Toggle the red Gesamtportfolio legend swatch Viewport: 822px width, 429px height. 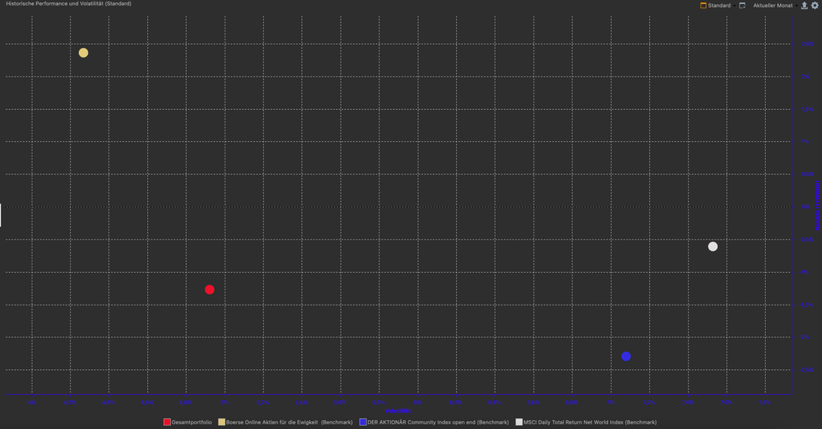pos(167,422)
